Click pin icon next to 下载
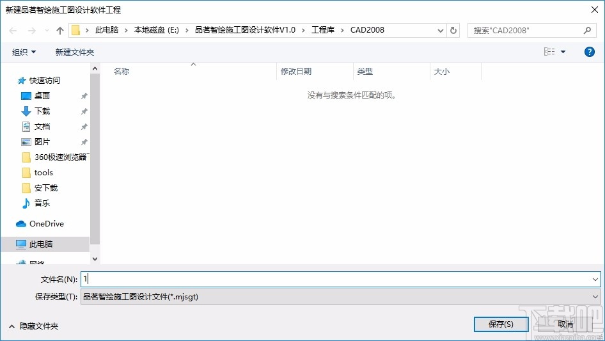 [84, 111]
